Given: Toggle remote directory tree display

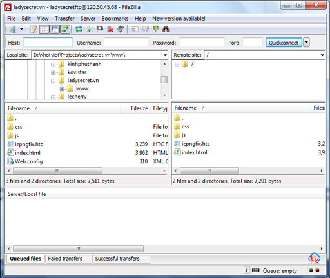Looking at the screenshot, I should 55,29.
